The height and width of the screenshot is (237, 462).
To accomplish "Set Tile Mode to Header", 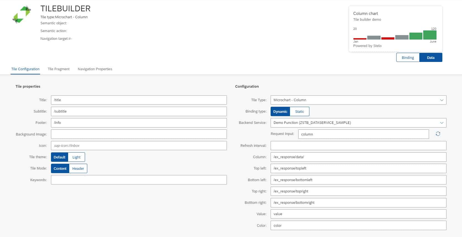I will [78, 168].
